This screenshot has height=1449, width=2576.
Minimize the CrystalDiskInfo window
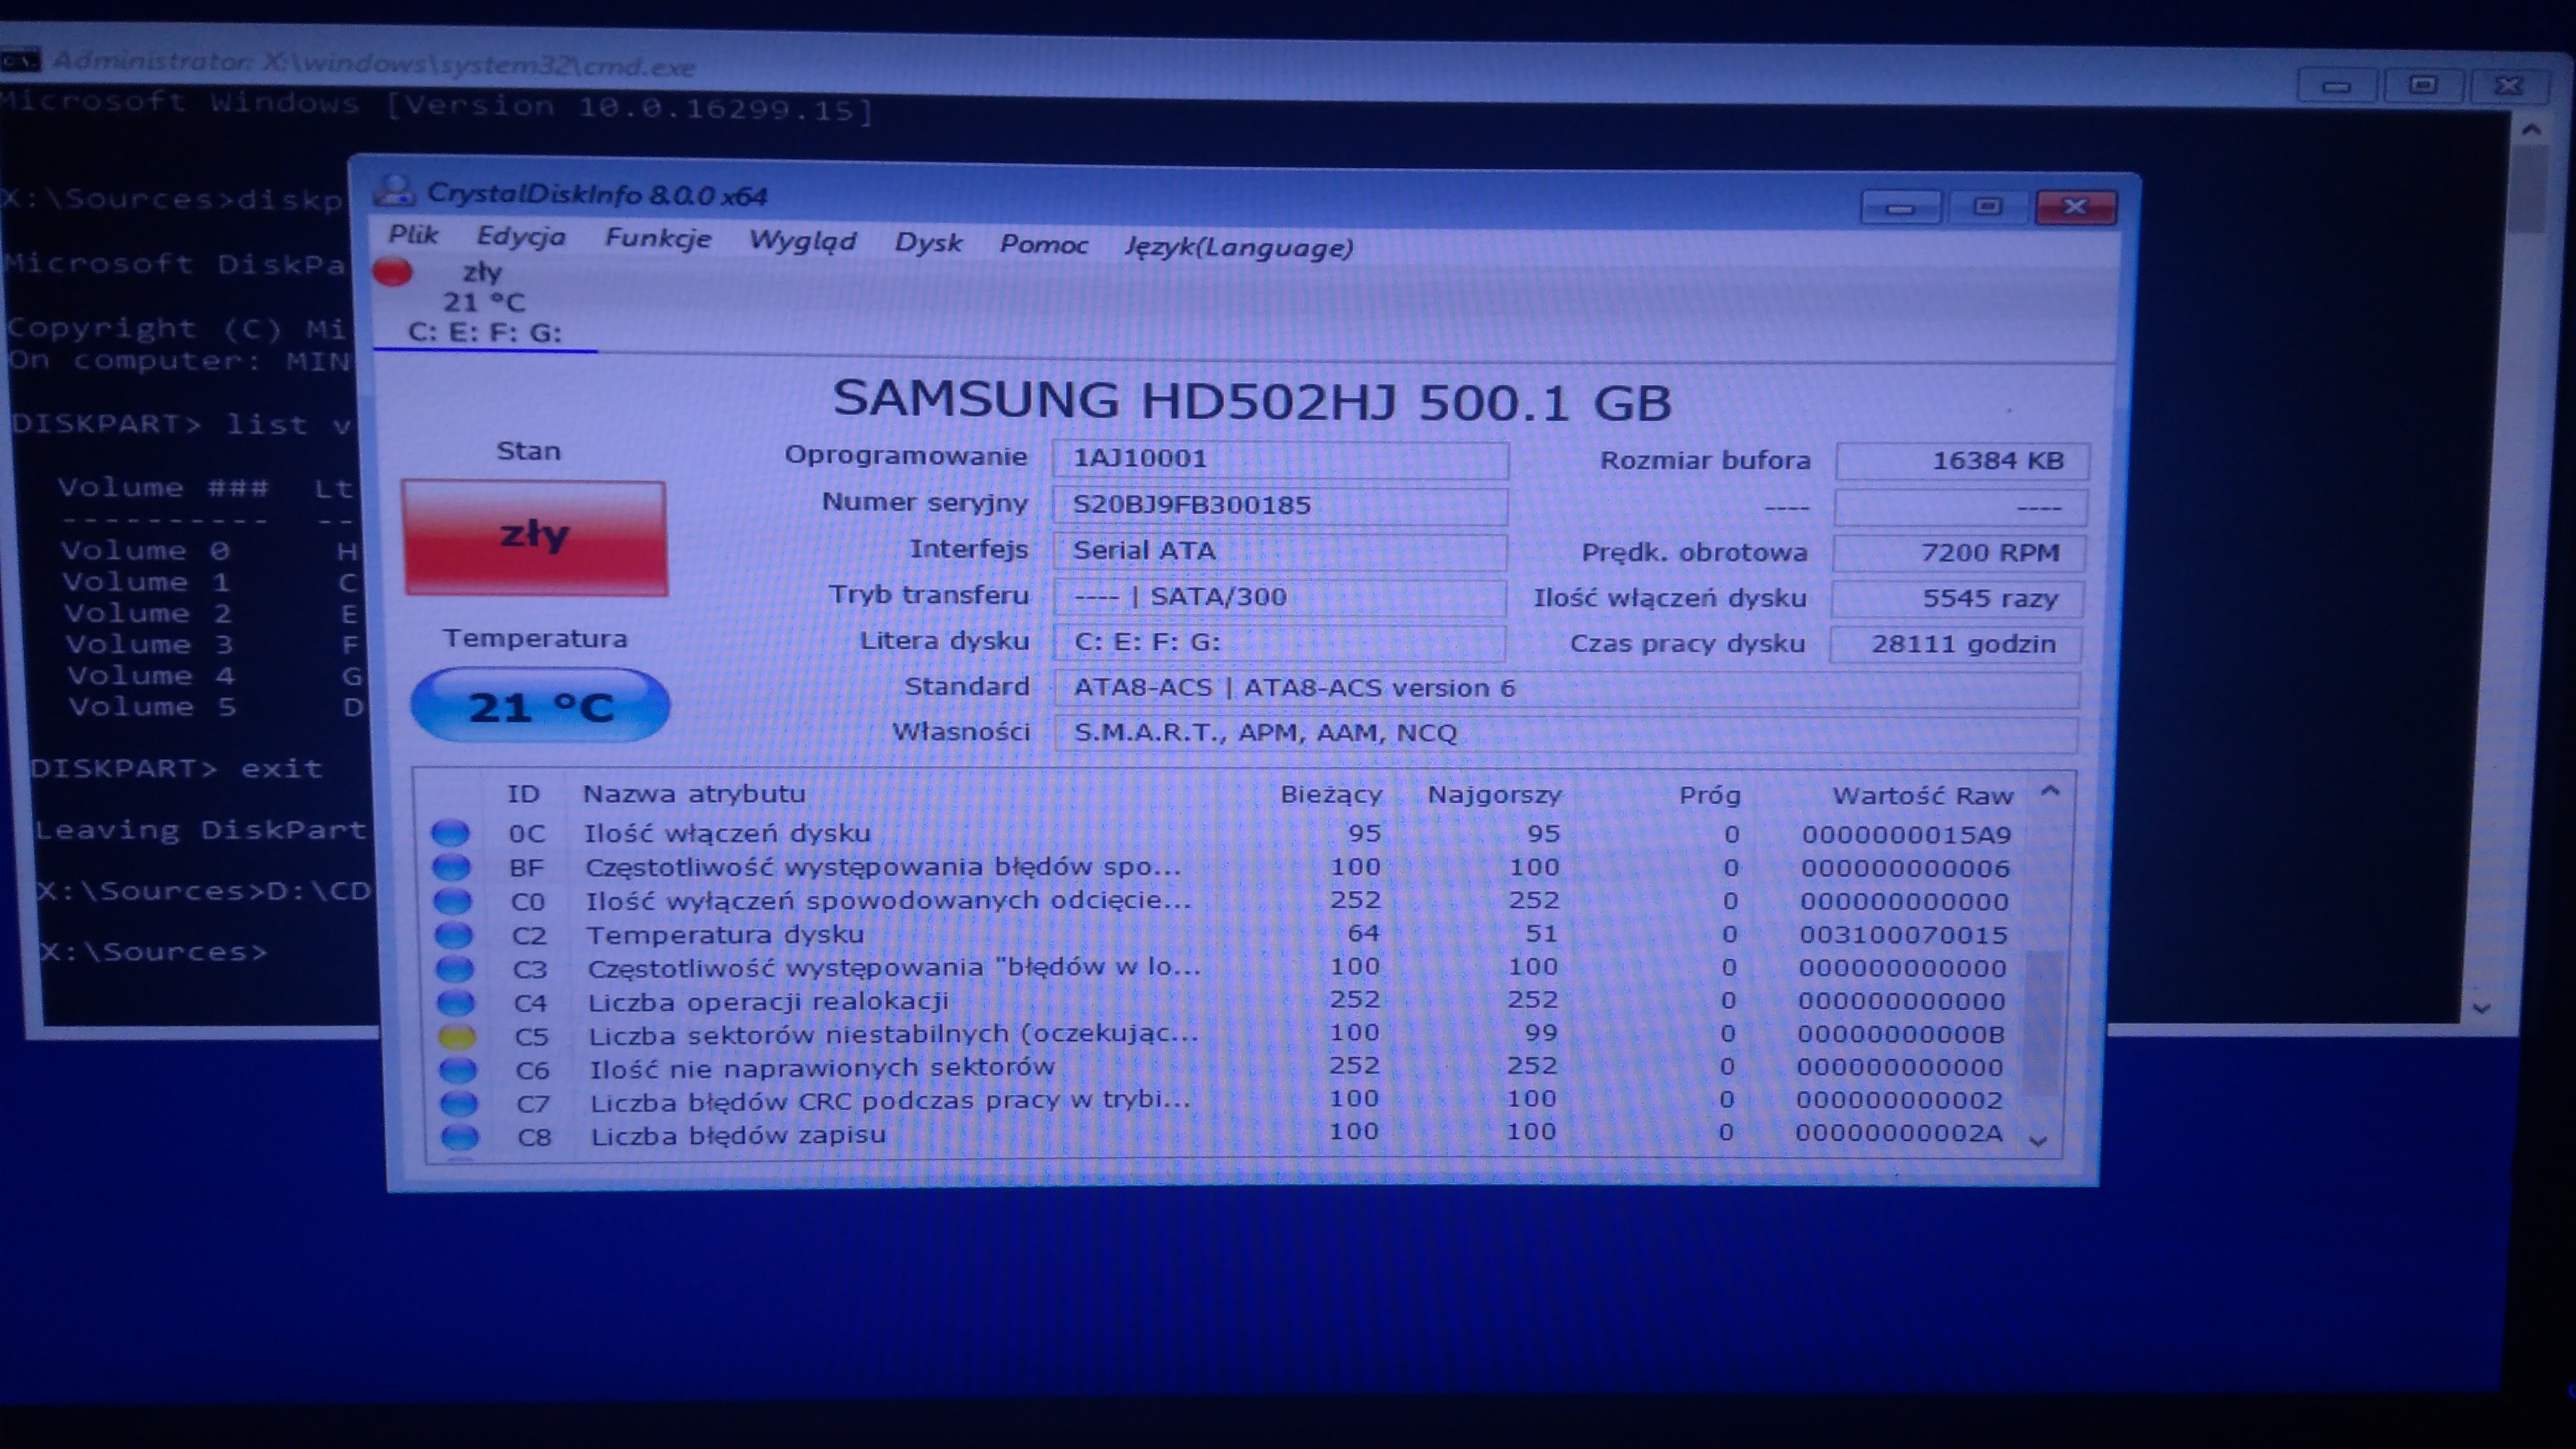(1900, 207)
